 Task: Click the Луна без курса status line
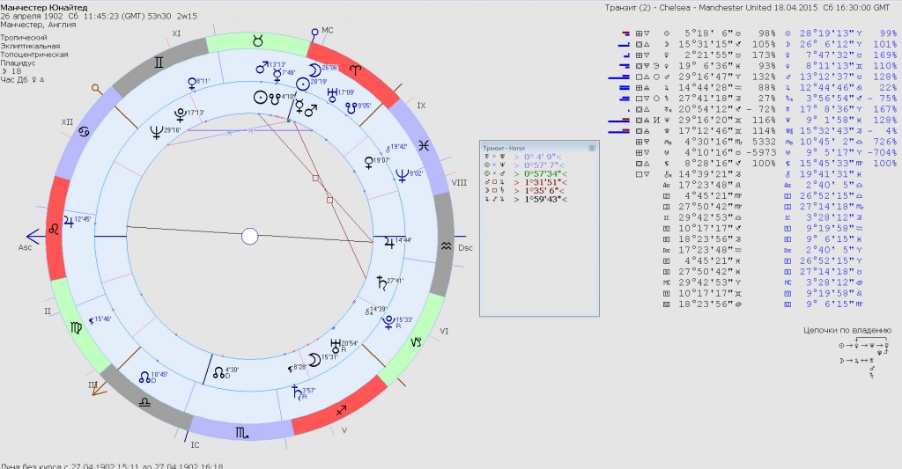coord(112,465)
